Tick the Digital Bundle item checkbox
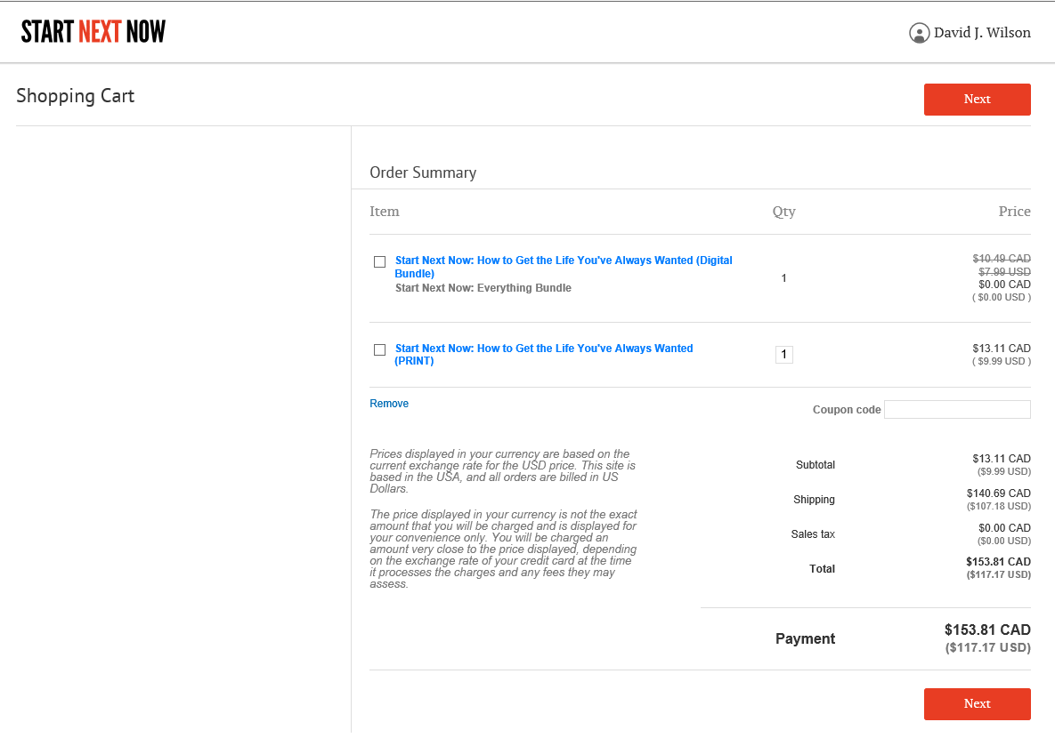This screenshot has width=1055, height=746. [379, 261]
